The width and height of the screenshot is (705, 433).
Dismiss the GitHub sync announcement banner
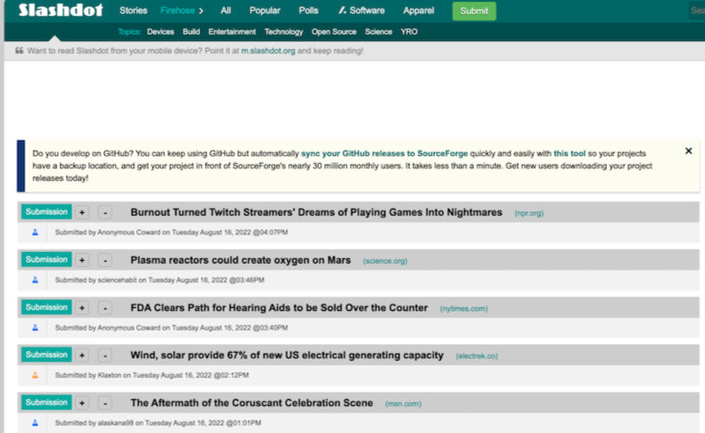click(x=688, y=151)
